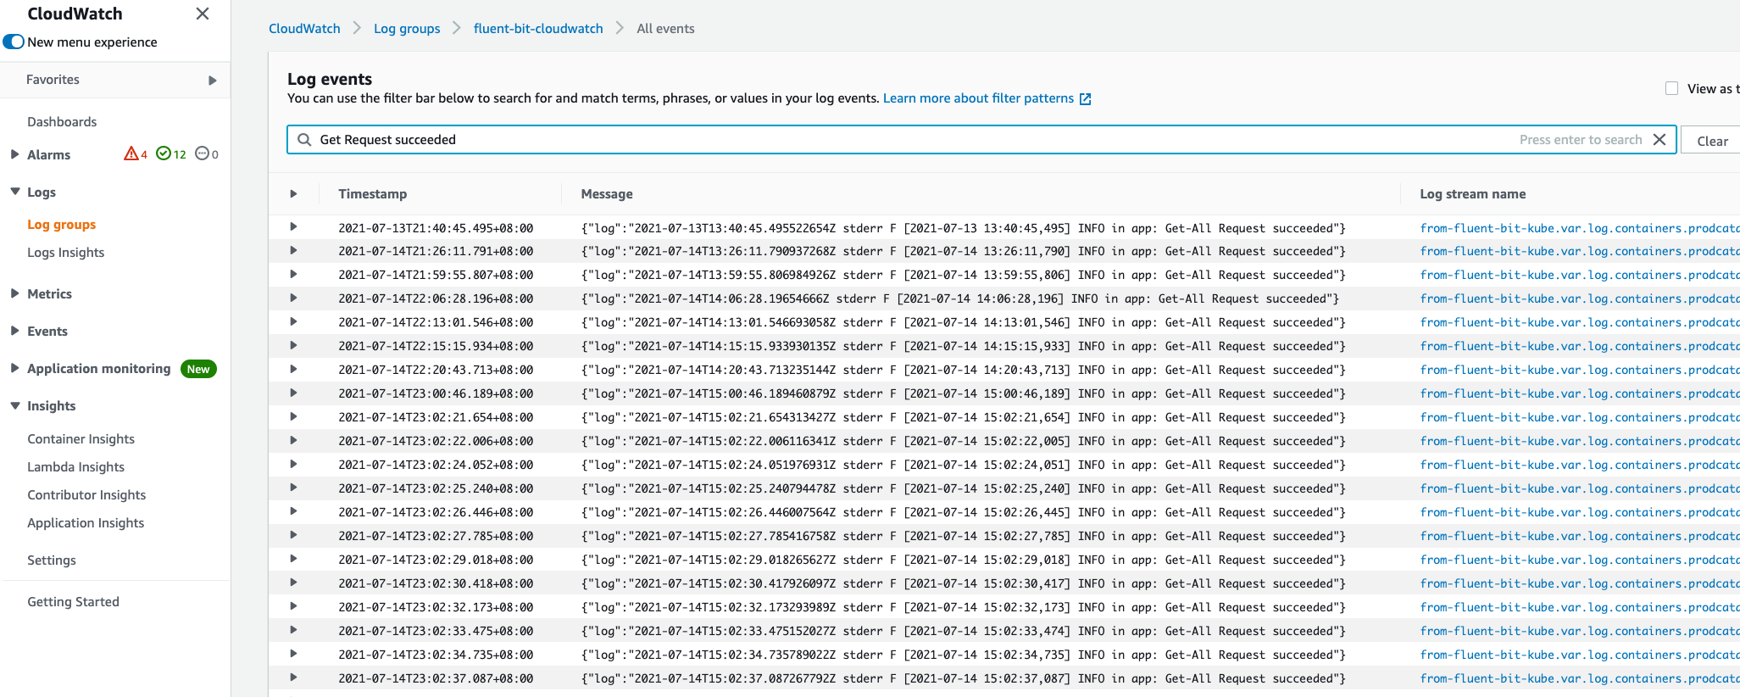Screen dimensions: 1740x697
Task: Open CloudWatch Settings
Action: point(52,560)
